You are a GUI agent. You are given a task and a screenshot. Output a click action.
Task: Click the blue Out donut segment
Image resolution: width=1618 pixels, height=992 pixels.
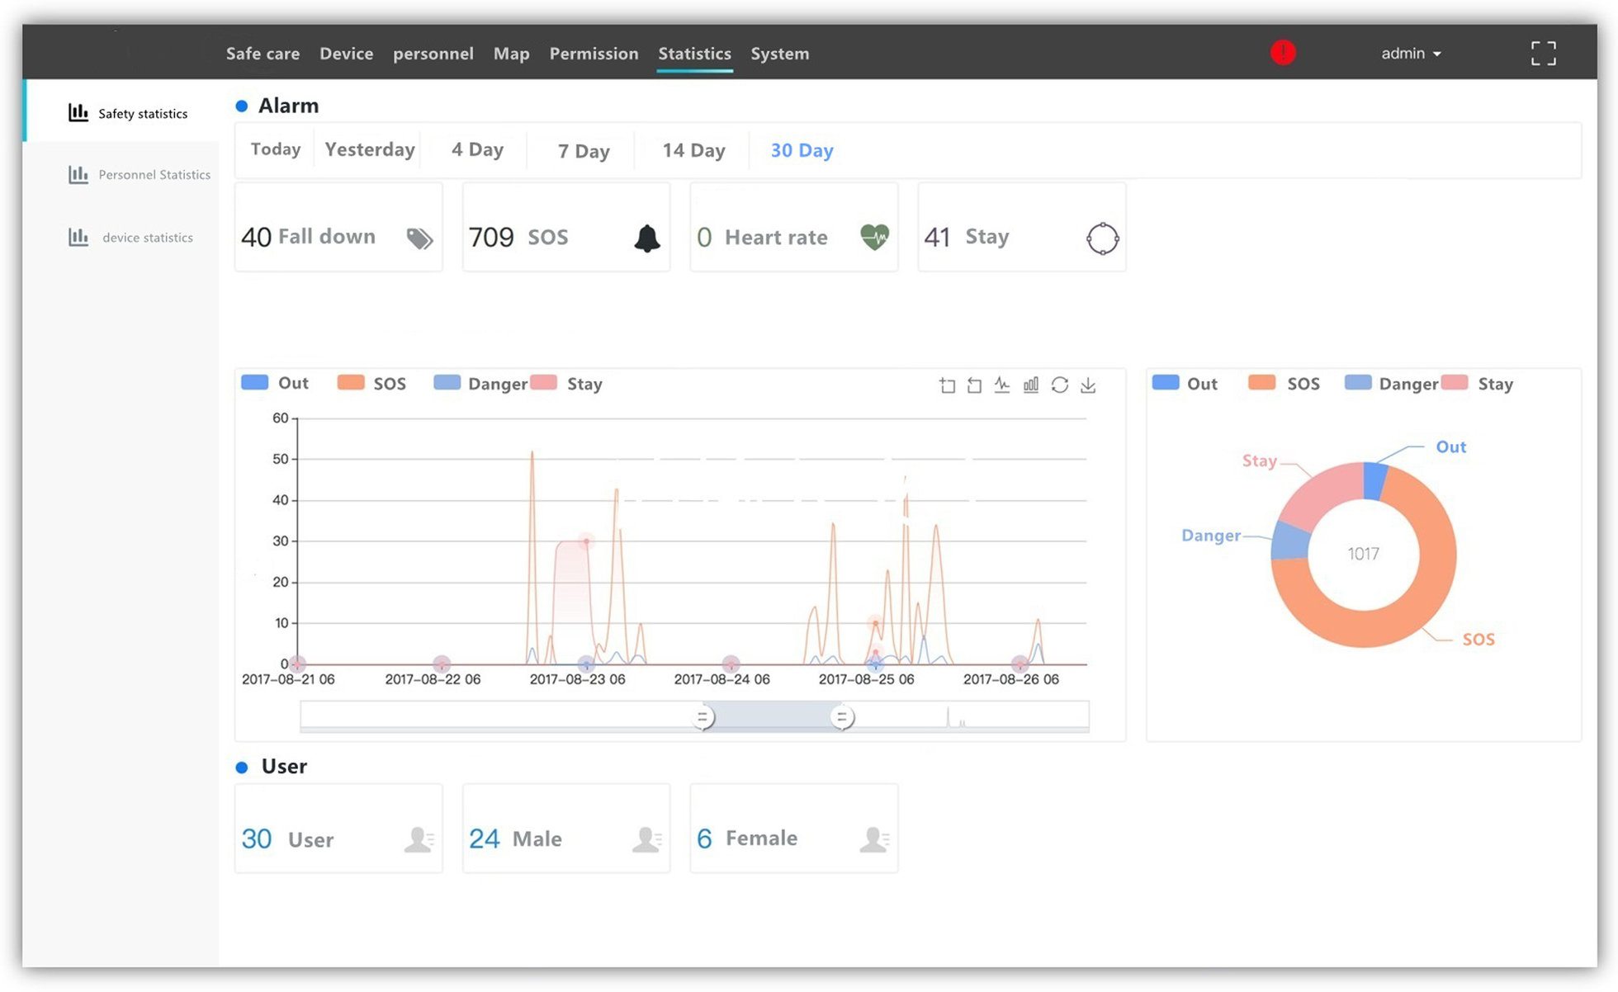click(1375, 480)
